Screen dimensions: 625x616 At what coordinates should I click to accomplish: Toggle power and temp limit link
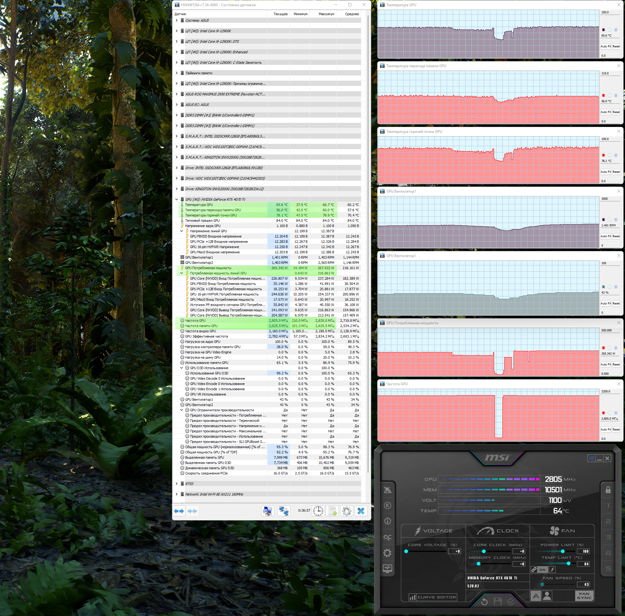point(534,570)
